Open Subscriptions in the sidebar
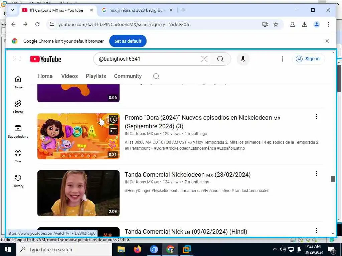The width and height of the screenshot is (342, 256). tap(18, 131)
